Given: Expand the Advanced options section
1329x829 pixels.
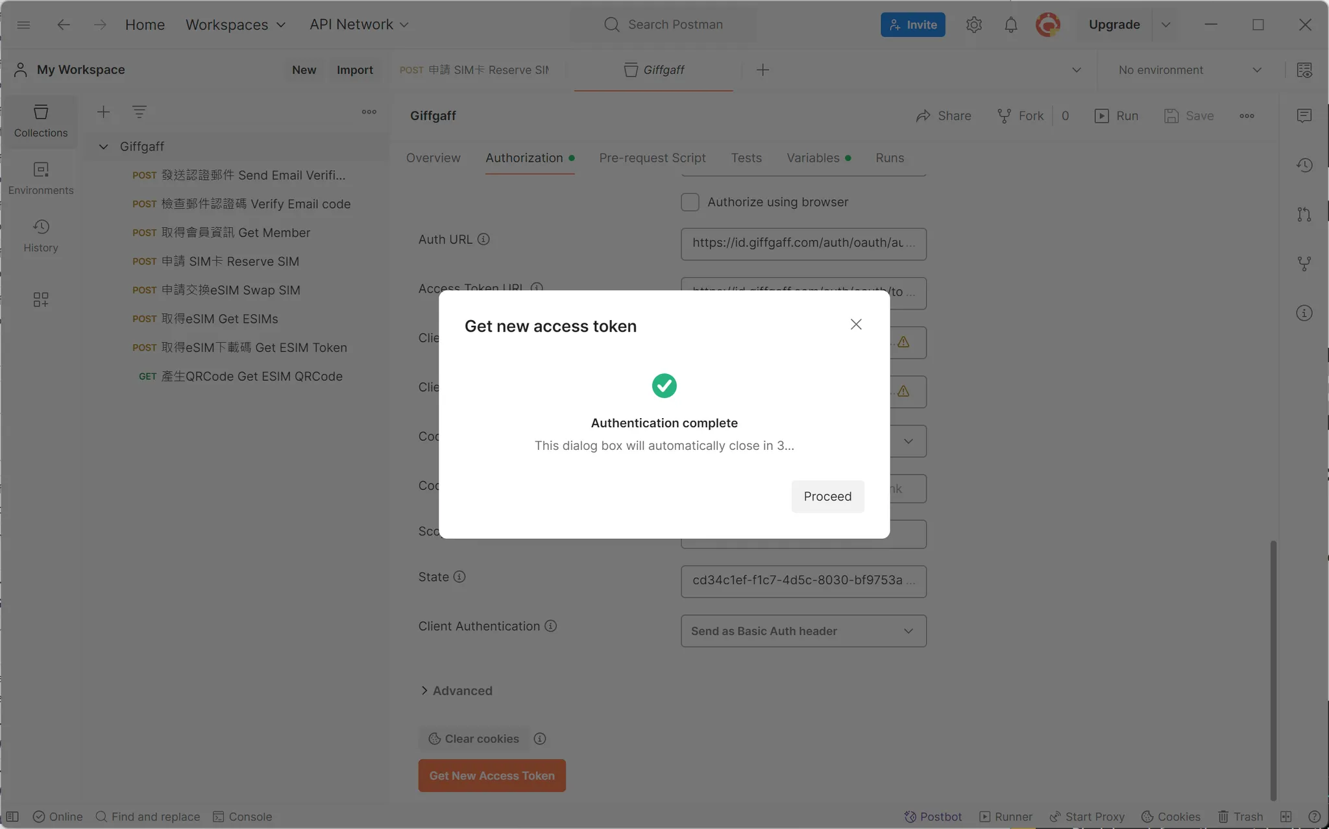Looking at the screenshot, I should (x=456, y=690).
